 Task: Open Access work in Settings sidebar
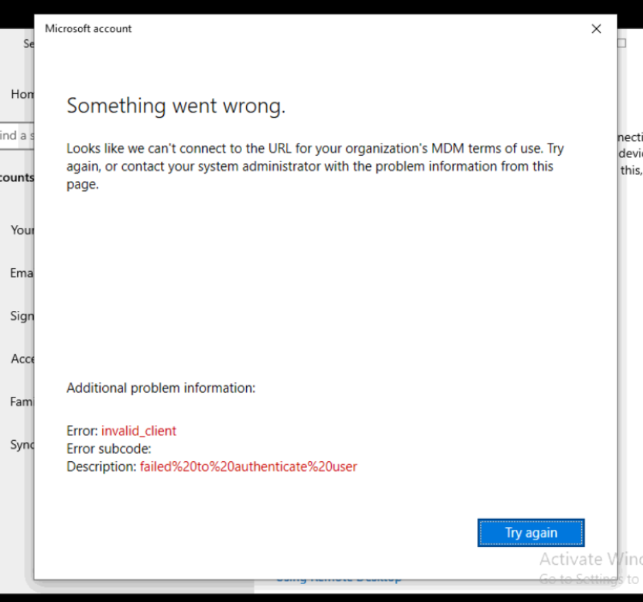[23, 359]
